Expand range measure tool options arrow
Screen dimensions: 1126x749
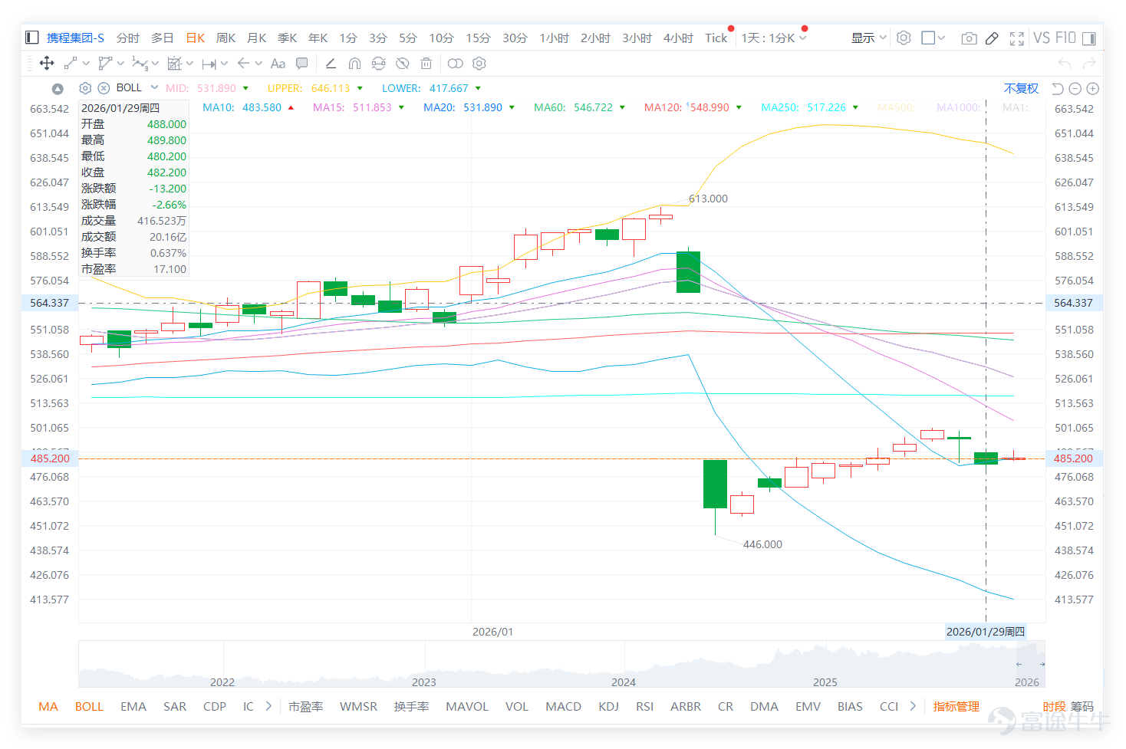tap(224, 64)
